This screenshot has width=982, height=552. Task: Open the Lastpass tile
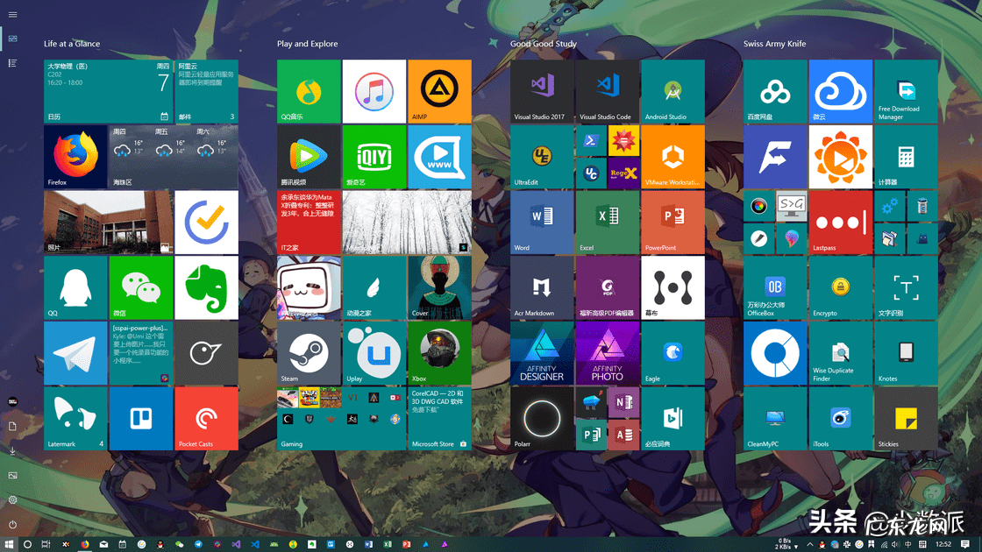tap(841, 222)
